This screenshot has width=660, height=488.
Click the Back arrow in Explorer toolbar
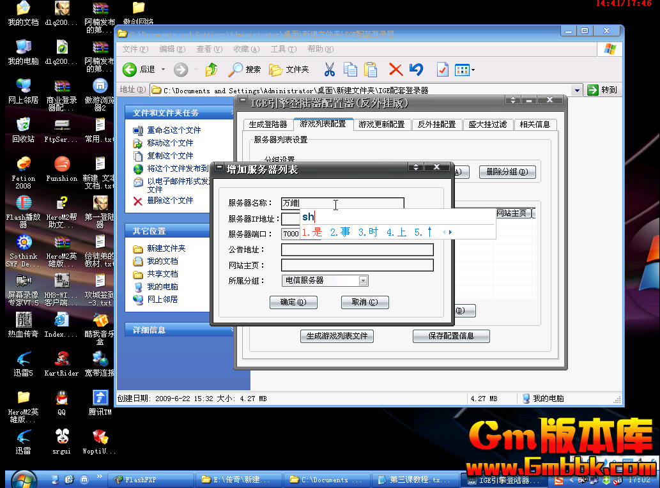(130, 69)
